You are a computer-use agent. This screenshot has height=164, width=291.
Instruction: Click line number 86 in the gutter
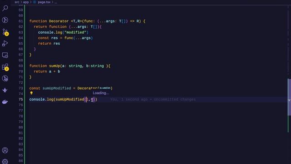[21, 161]
